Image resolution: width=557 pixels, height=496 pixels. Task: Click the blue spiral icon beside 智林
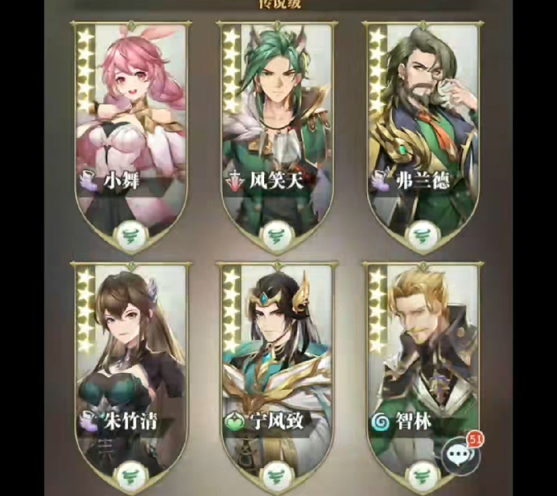381,422
